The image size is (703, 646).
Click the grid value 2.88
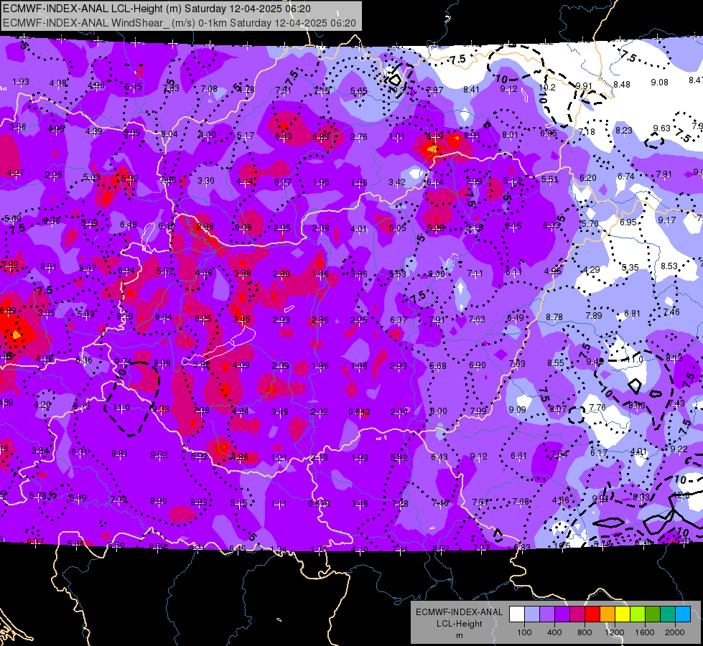(x=205, y=226)
